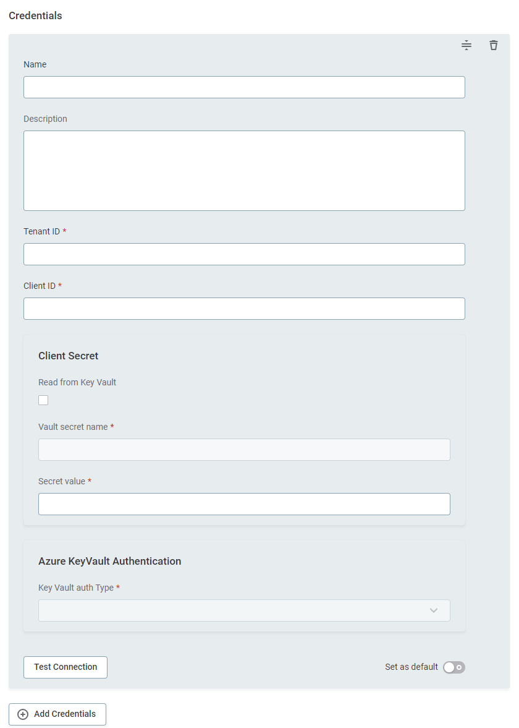Screen dimensions: 519x728
Task: Delete this credentials entry with the trash icon
Action: [x=493, y=45]
